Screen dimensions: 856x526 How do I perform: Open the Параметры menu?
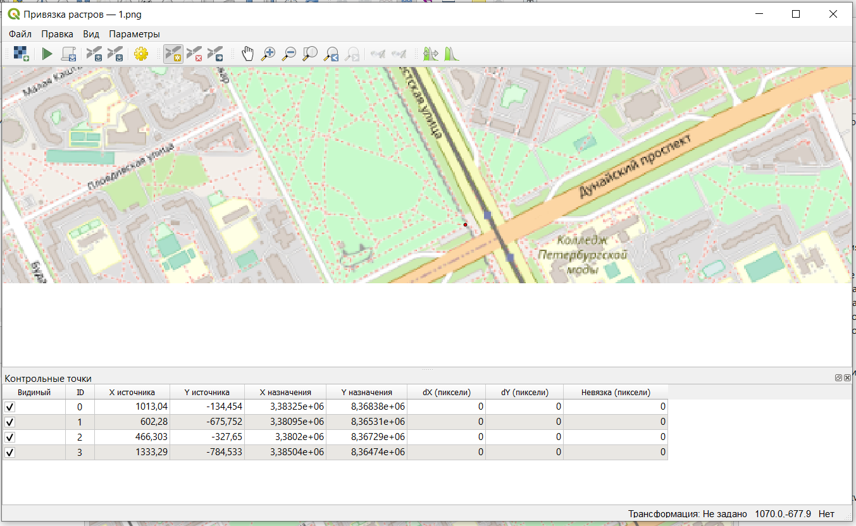pyautogui.click(x=134, y=34)
